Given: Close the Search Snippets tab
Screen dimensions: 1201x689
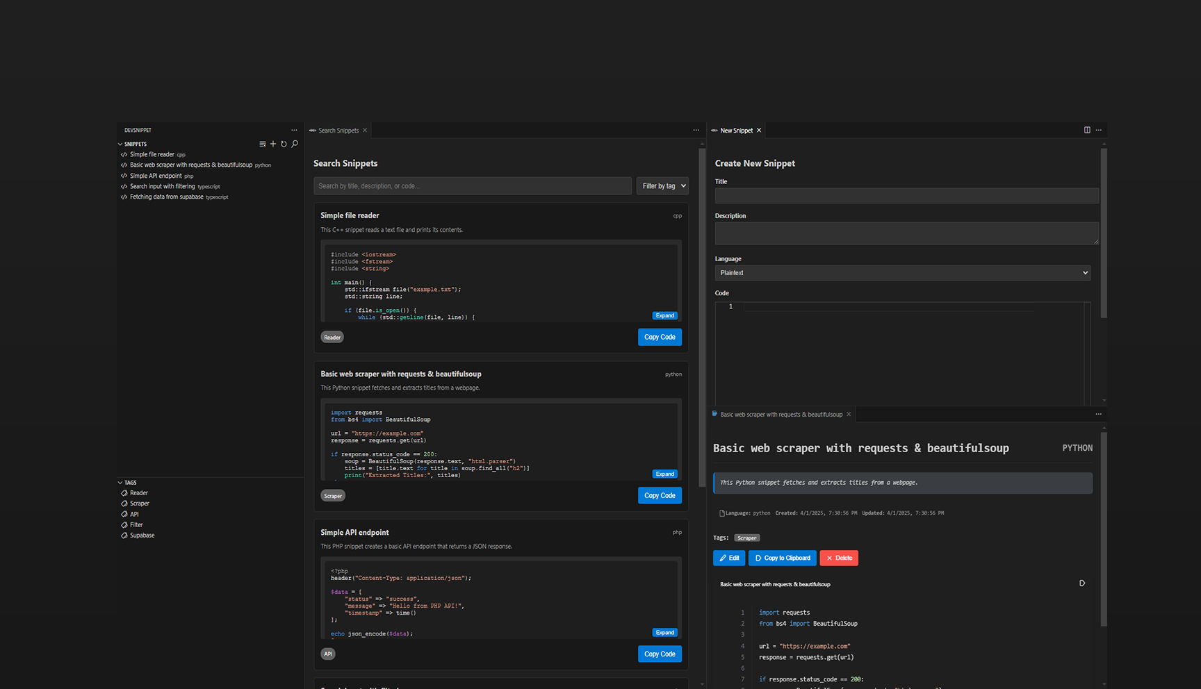Looking at the screenshot, I should [x=365, y=131].
